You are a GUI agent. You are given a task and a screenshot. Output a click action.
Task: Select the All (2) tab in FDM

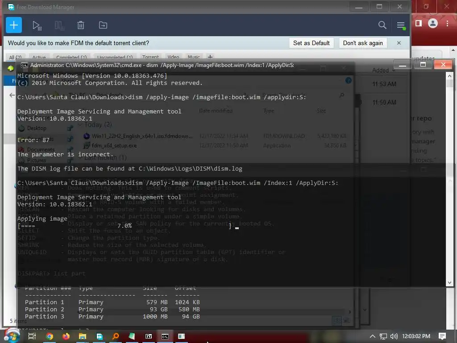pos(15,57)
